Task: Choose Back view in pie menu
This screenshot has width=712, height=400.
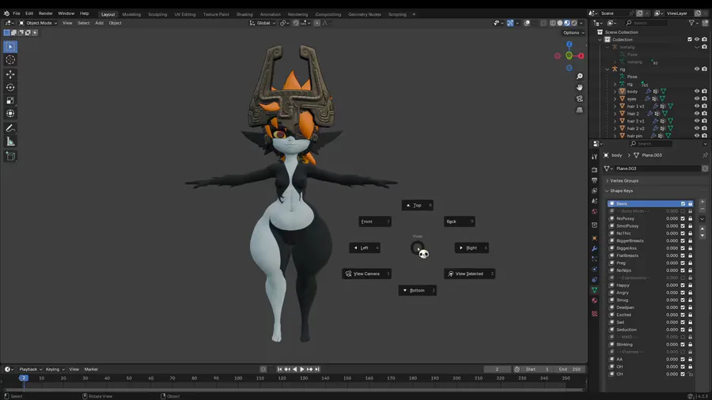Action: click(x=460, y=221)
